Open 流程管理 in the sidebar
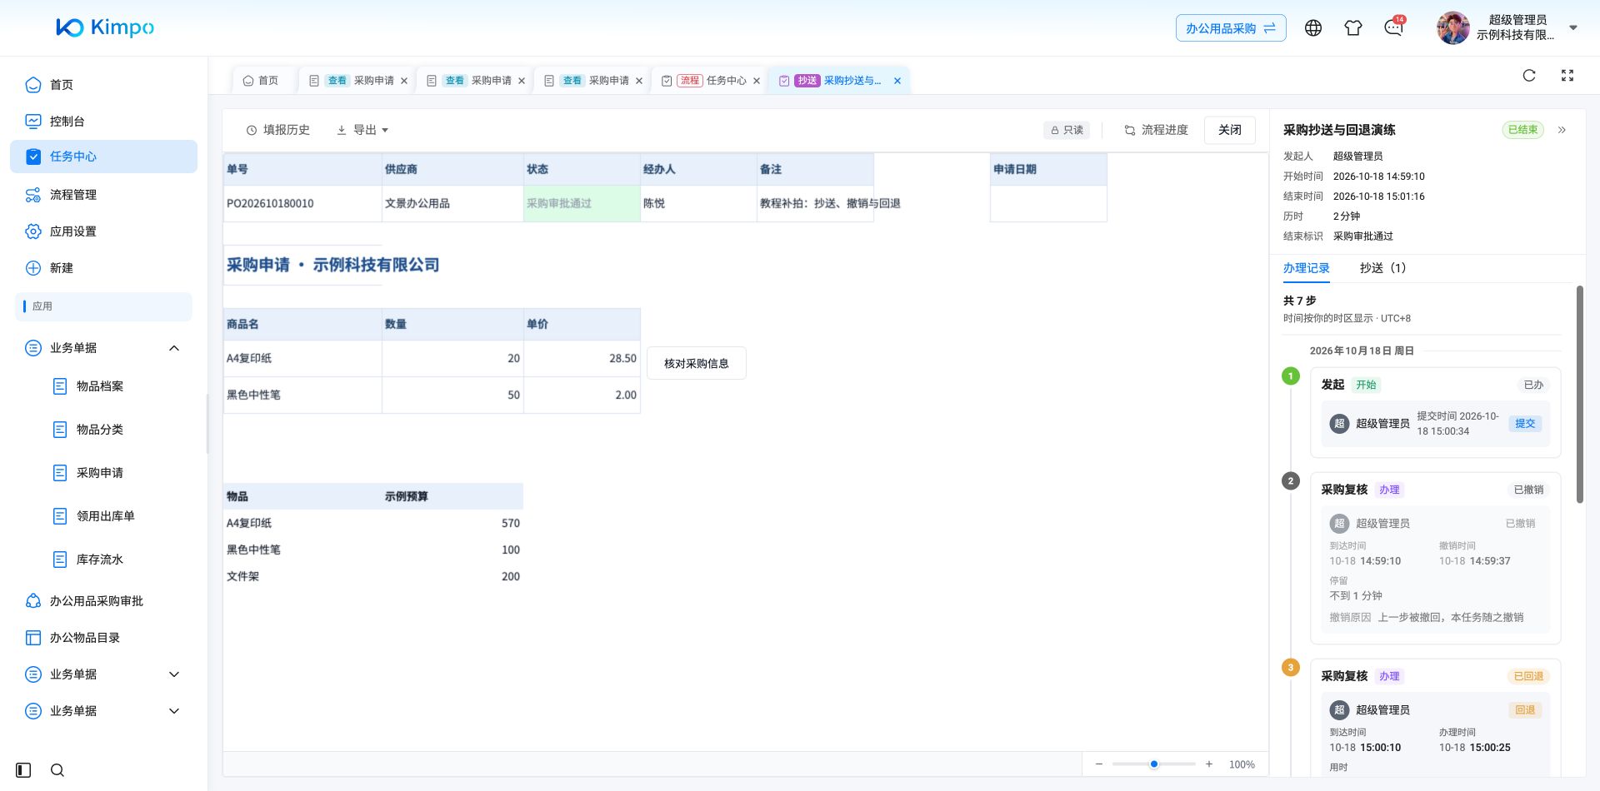The width and height of the screenshot is (1600, 791). 103,195
